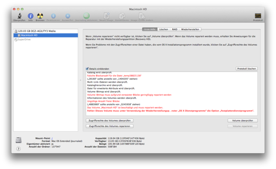The width and height of the screenshot is (276, 169).
Task: Click the Volume überprüfen button
Action: pyautogui.click(x=243, y=120)
